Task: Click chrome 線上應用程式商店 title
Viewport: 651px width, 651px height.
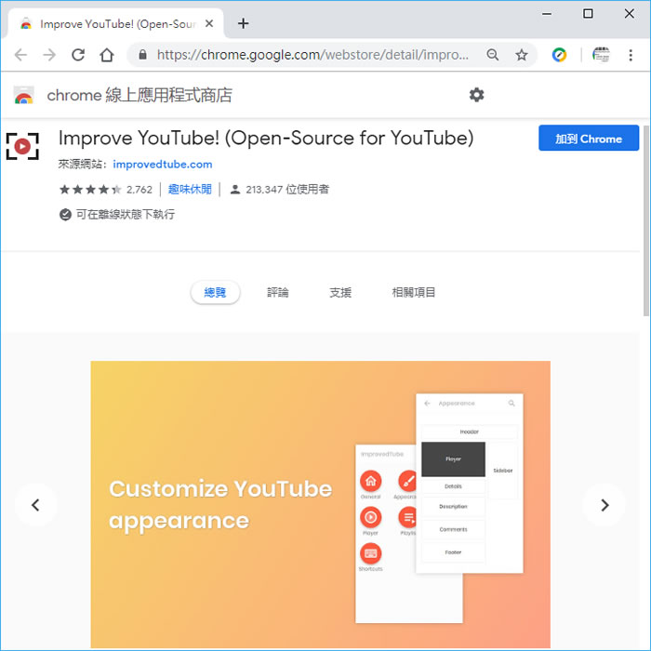Action: click(139, 96)
